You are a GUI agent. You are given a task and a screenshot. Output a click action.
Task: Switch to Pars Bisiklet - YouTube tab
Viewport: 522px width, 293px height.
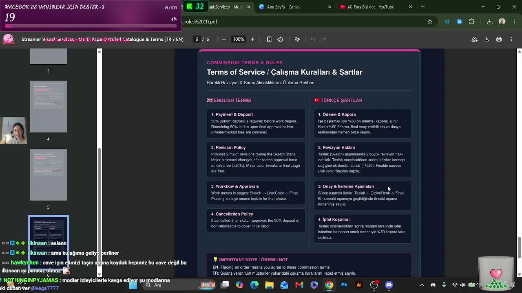tap(376, 7)
